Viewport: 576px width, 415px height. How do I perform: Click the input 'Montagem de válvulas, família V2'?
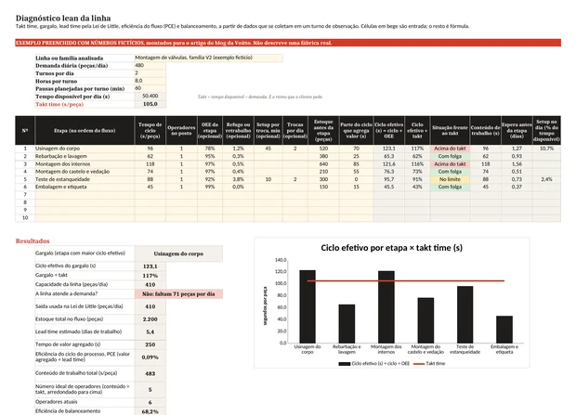tap(209, 58)
